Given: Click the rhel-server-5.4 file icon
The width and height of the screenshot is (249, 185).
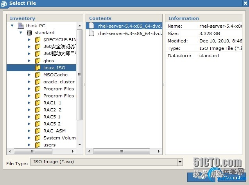Looking at the screenshot, I should (x=91, y=26).
